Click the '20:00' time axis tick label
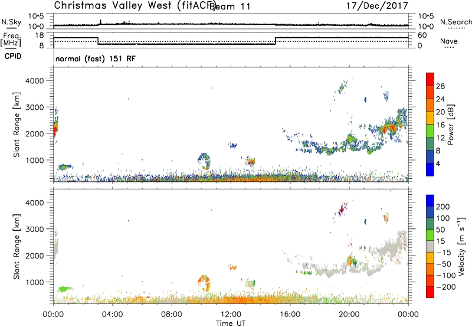 [x=349, y=315]
